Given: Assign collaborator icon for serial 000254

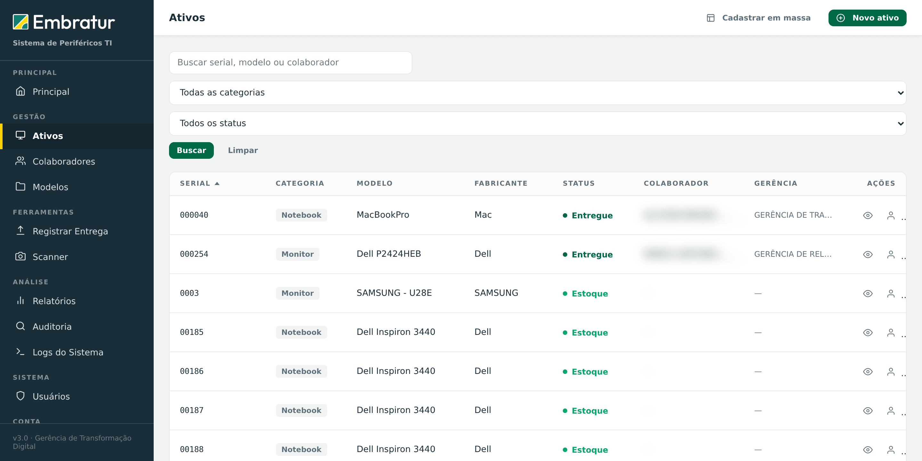Looking at the screenshot, I should click(891, 255).
